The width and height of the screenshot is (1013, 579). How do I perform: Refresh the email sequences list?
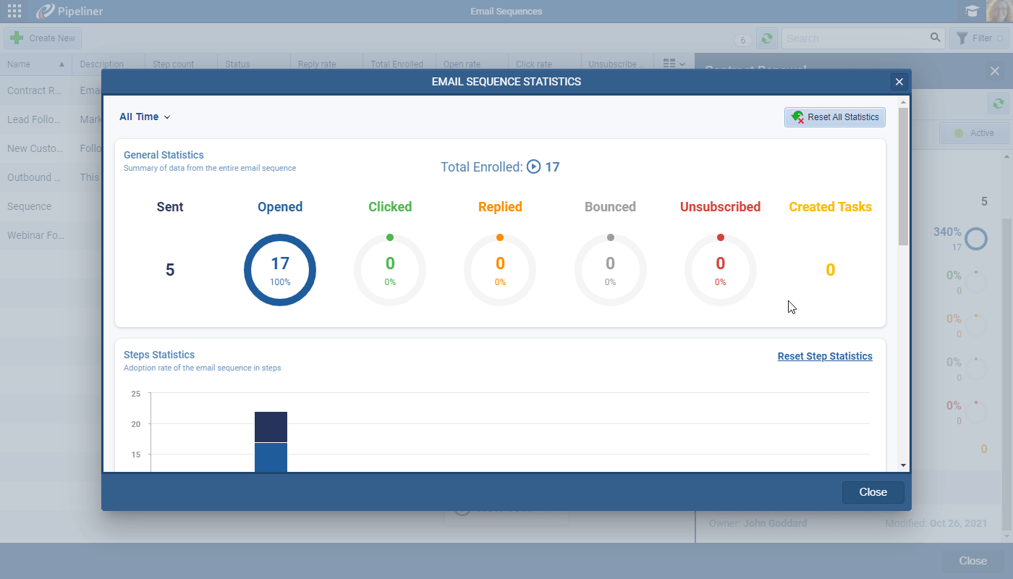767,38
